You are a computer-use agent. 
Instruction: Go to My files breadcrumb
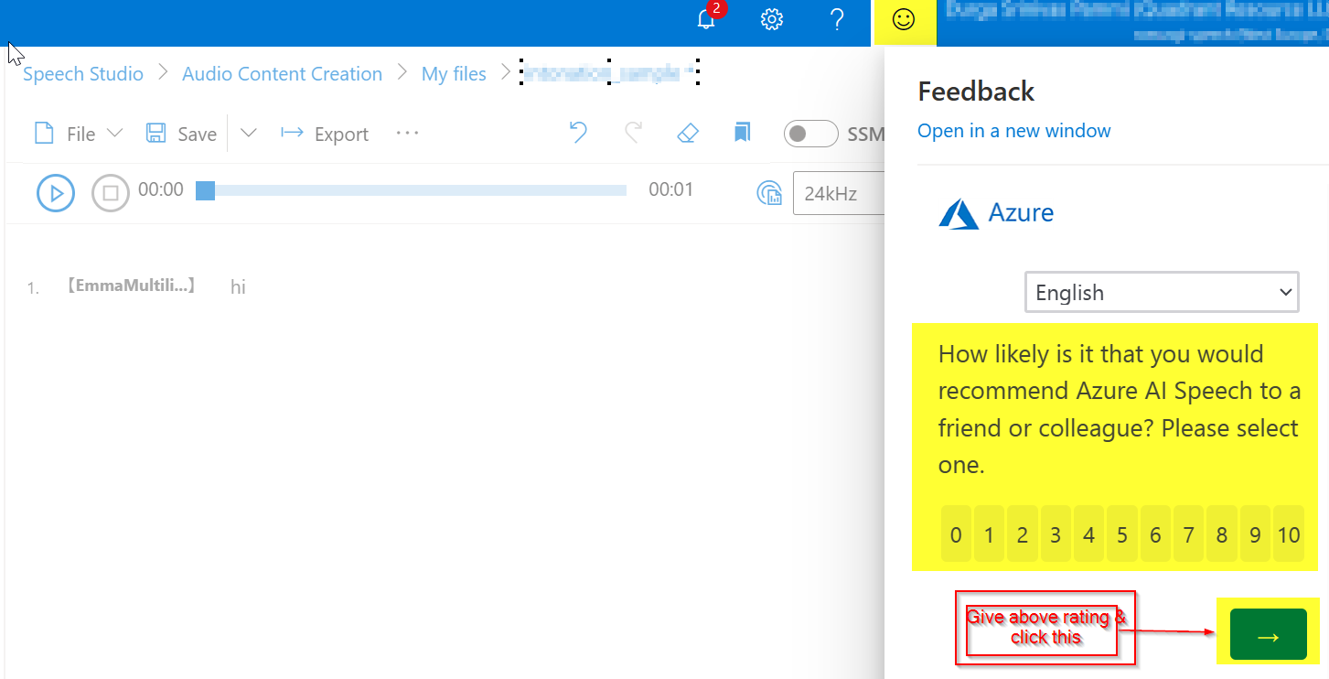pos(454,74)
